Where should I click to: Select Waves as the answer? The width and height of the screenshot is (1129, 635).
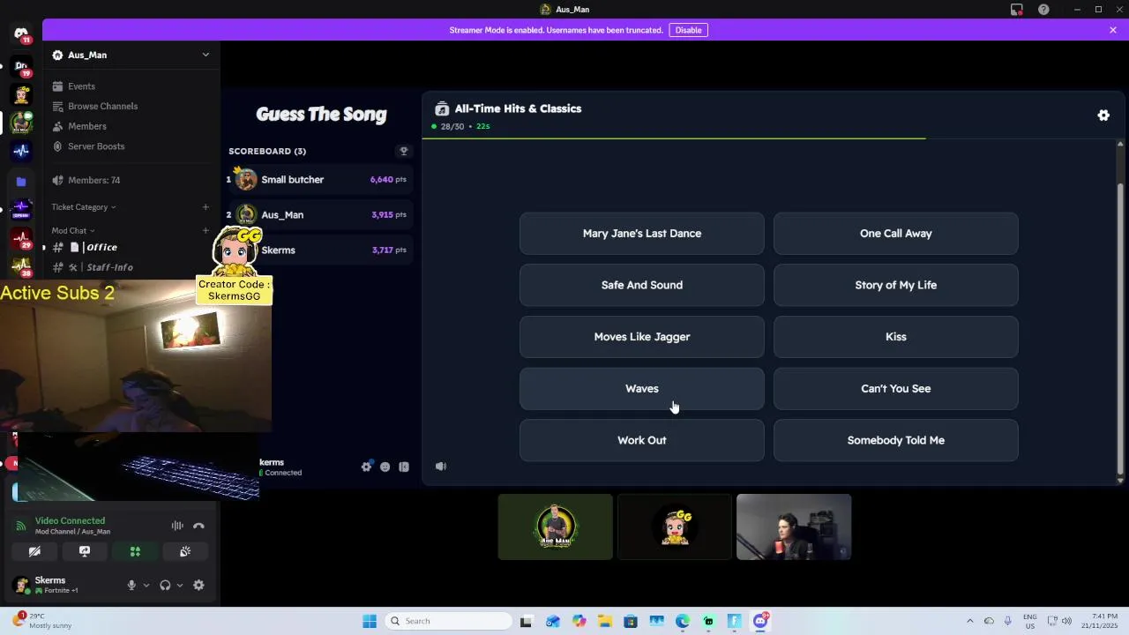[x=642, y=389]
